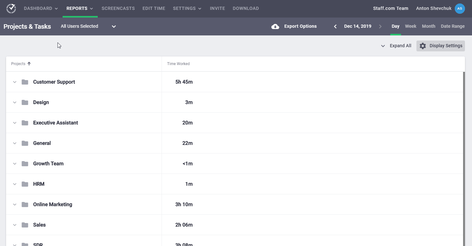This screenshot has width=472, height=246.
Task: Open the Dashboard menu
Action: 41,9
